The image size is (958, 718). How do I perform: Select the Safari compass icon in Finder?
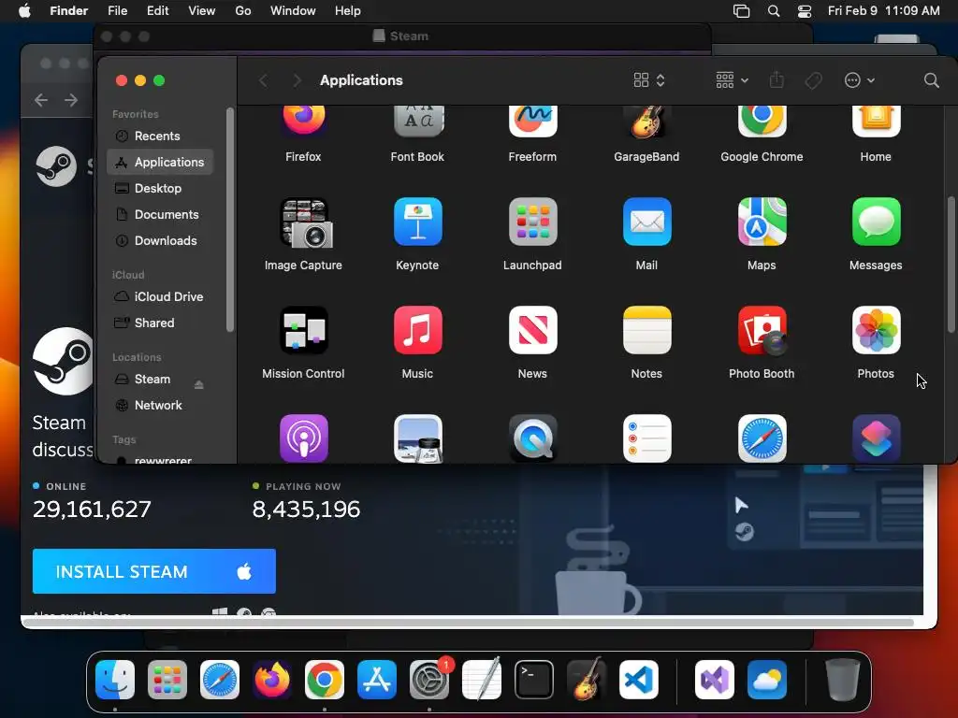(x=762, y=438)
